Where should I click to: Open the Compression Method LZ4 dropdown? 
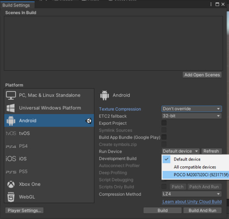coord(192,194)
